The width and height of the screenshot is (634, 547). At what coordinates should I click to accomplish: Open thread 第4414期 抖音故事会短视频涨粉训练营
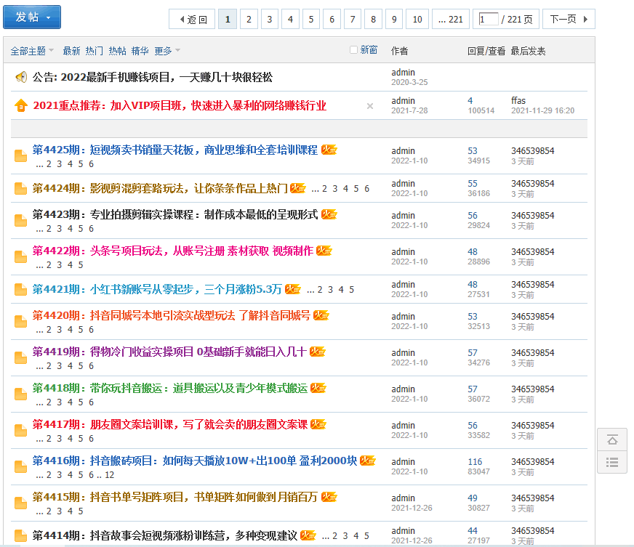click(165, 535)
